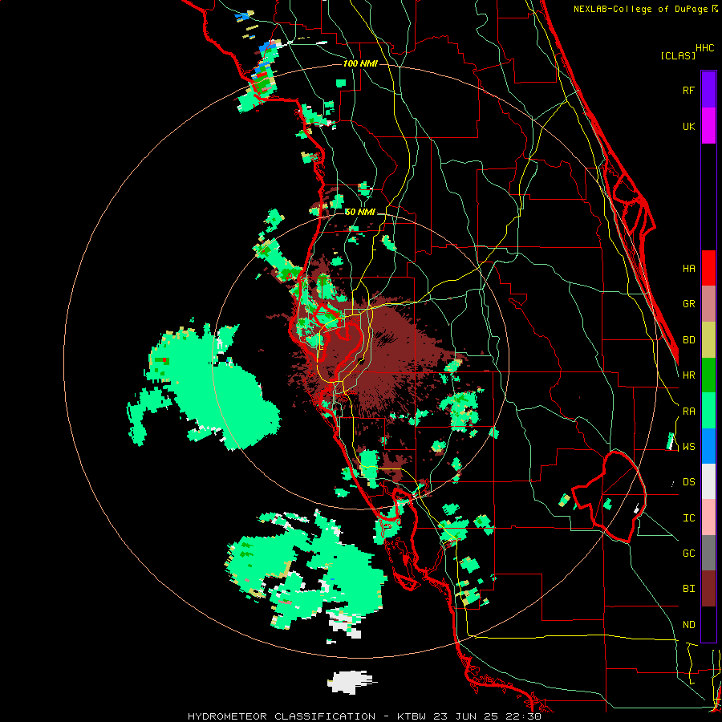This screenshot has width=722, height=722.
Task: Click the BD legend label
Action: [x=688, y=340]
